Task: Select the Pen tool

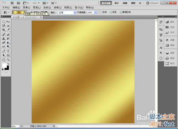Action: [4, 51]
